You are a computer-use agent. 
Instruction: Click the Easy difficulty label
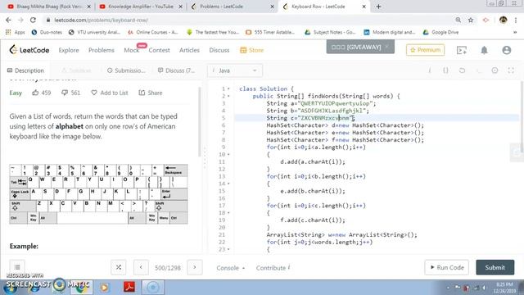pos(16,93)
